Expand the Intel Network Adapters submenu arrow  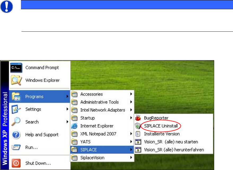click(x=131, y=110)
